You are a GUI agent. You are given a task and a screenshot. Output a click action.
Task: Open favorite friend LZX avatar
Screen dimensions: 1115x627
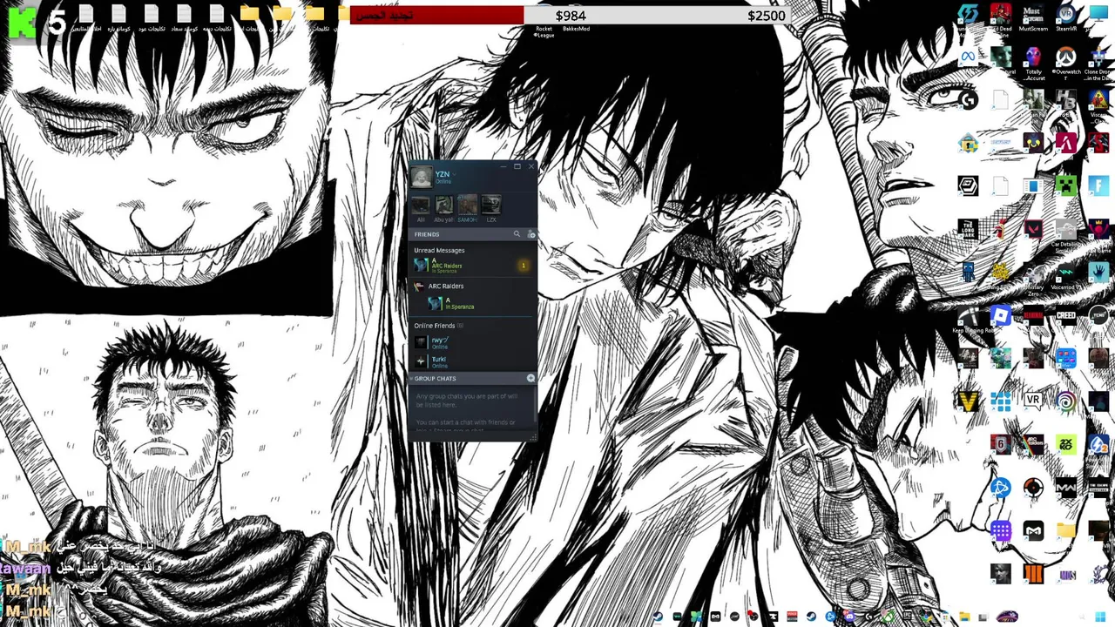pos(491,205)
